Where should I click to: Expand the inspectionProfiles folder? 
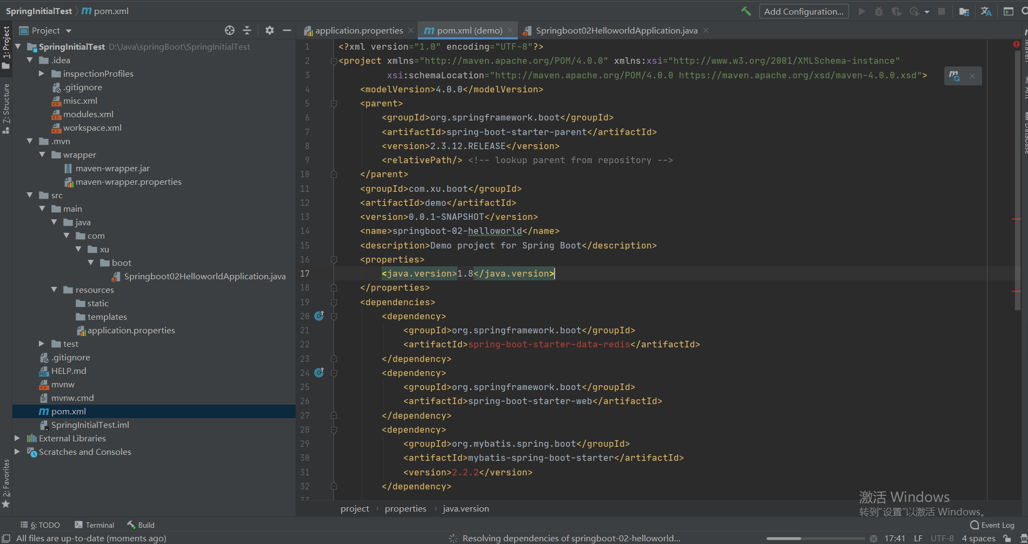(x=42, y=73)
